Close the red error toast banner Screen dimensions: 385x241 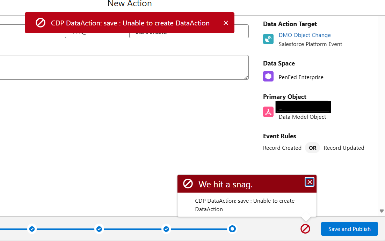(x=226, y=23)
